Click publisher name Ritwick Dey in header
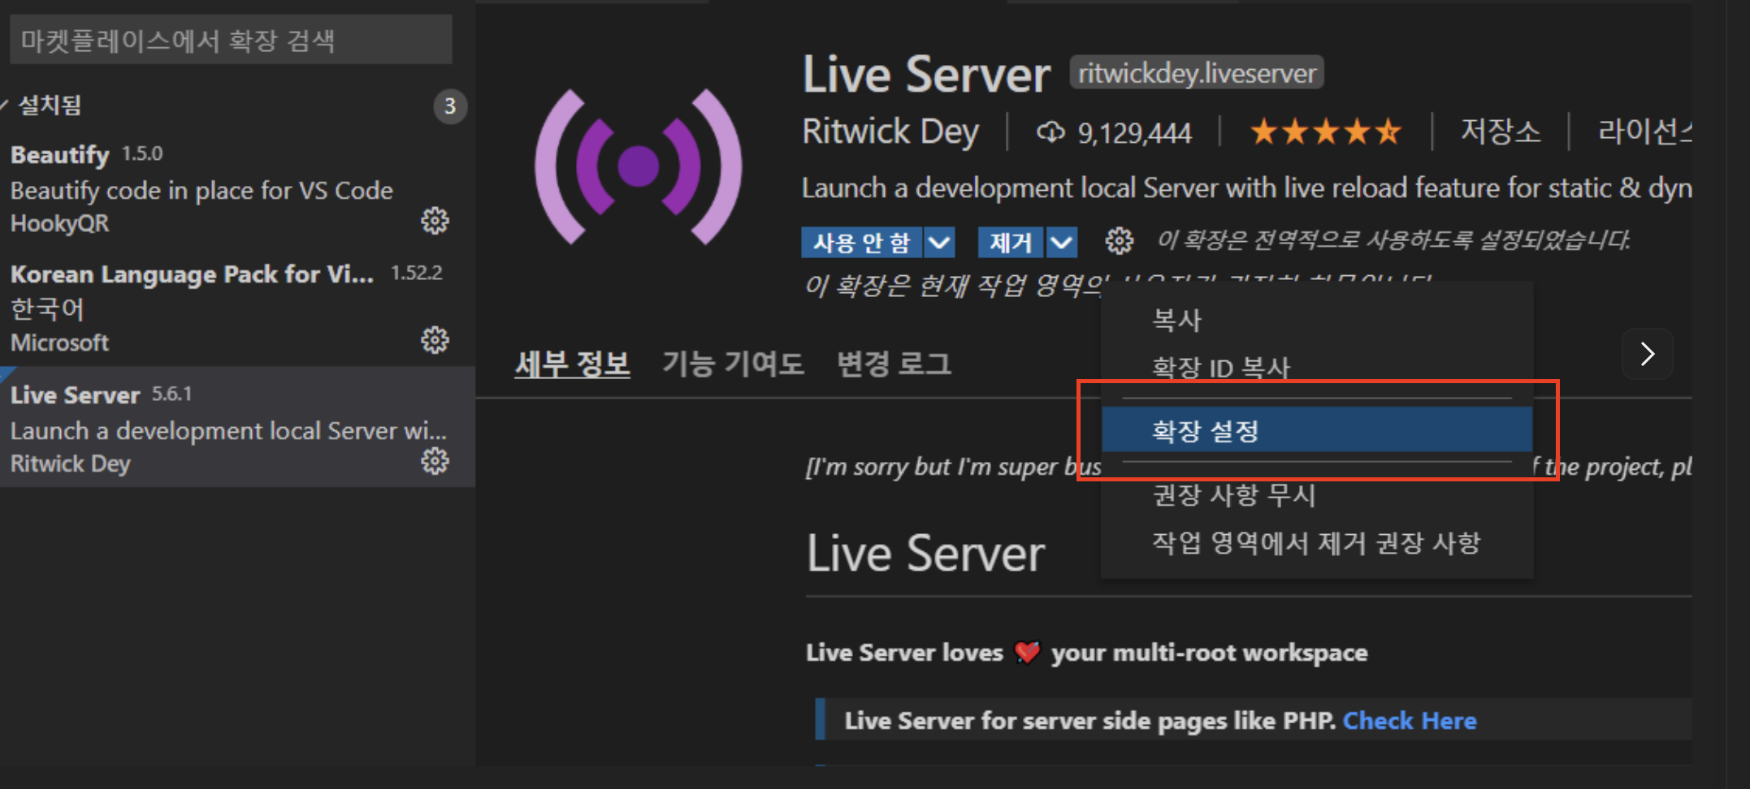The height and width of the screenshot is (789, 1750). [x=890, y=131]
